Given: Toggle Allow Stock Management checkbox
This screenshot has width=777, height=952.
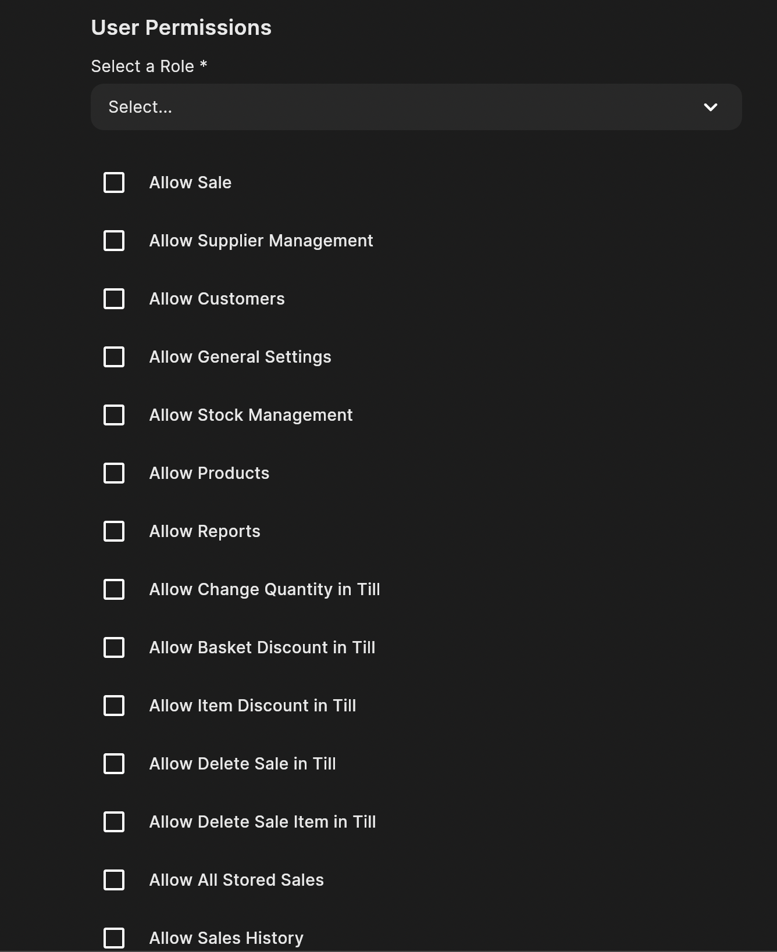Looking at the screenshot, I should click(x=114, y=415).
